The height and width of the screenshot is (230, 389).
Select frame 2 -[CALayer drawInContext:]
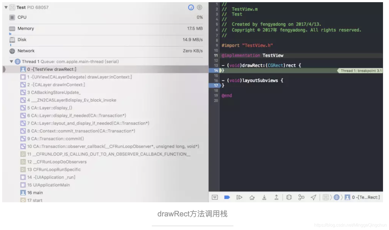tap(106, 85)
